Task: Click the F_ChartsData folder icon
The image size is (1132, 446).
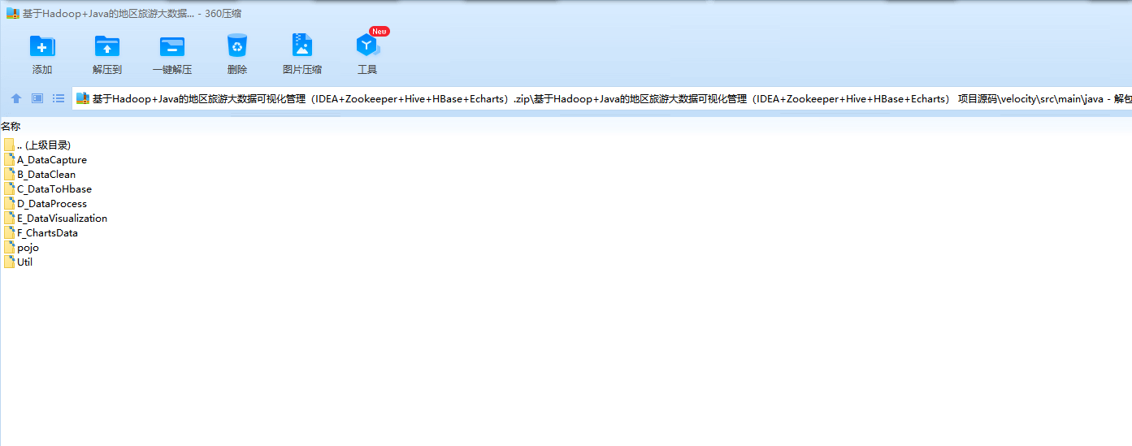Action: (x=9, y=233)
